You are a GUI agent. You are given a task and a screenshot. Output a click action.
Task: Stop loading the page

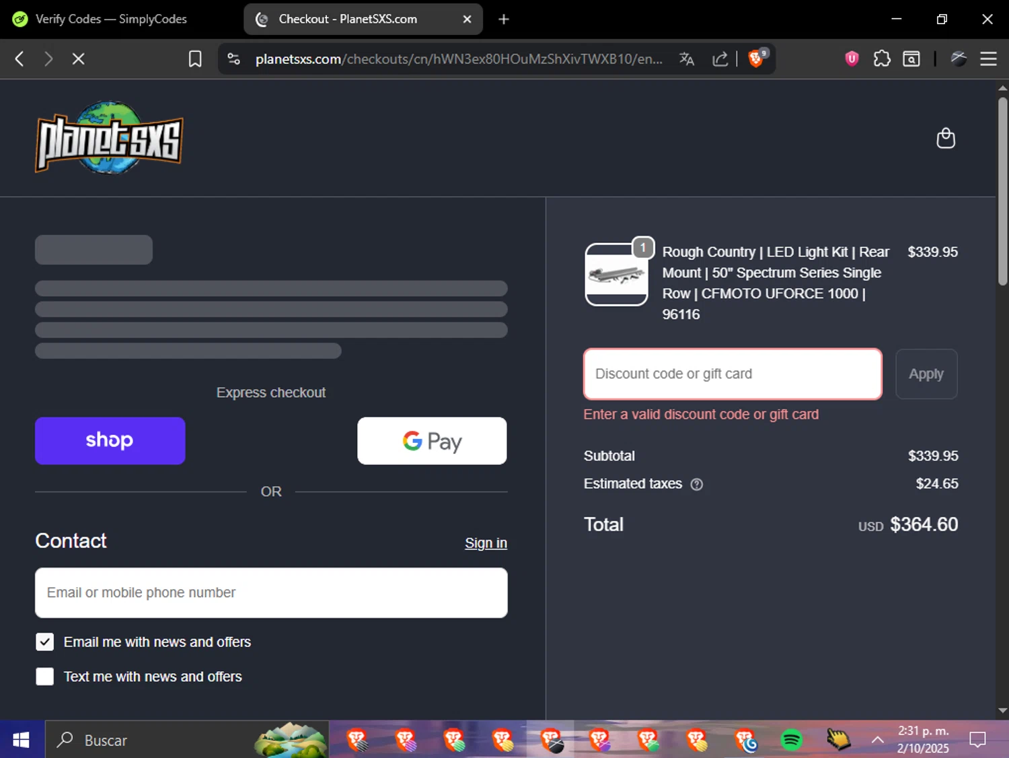pos(78,59)
